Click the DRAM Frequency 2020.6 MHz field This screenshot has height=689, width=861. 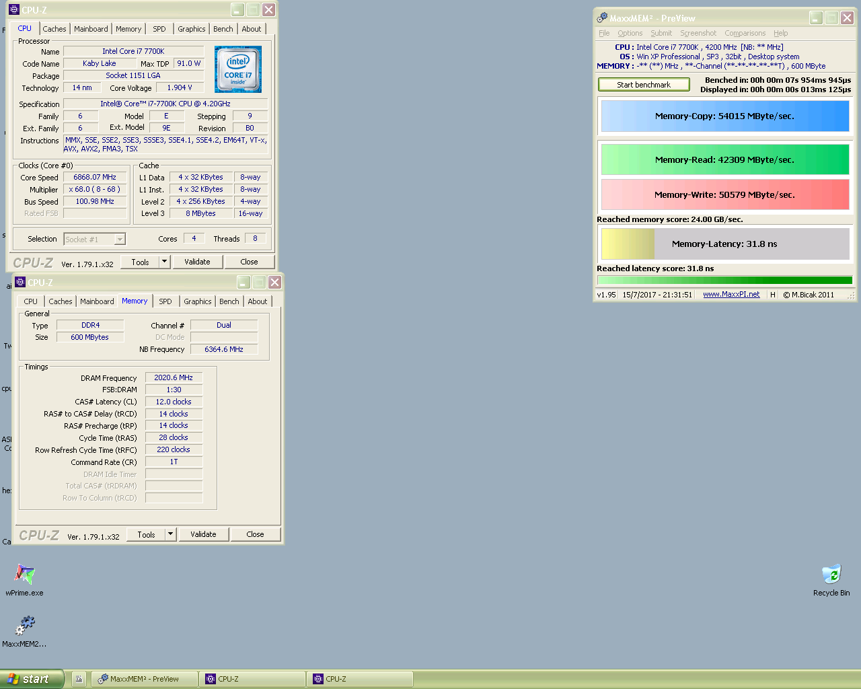click(174, 377)
